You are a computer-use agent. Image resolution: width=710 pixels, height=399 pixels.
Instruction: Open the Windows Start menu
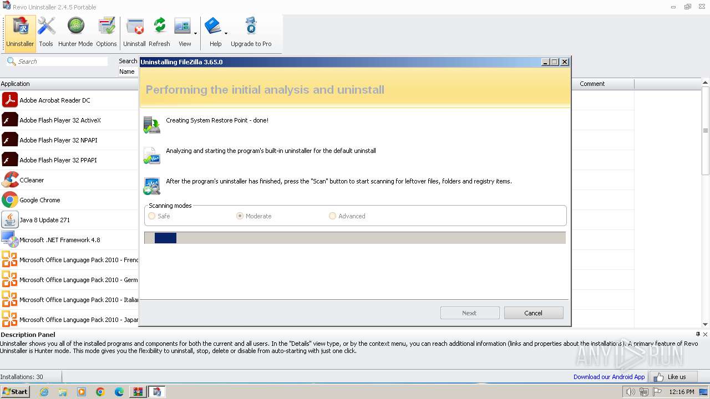15,391
